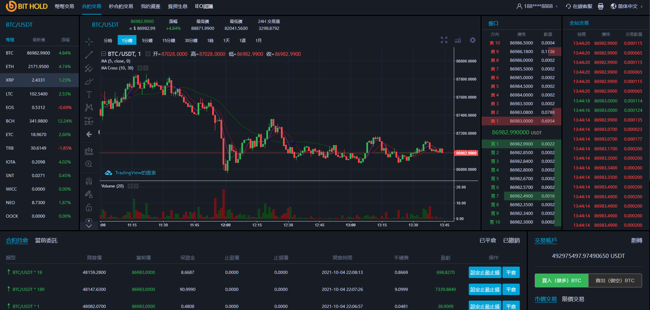The height and width of the screenshot is (310, 650).
Task: Collapse the BTC/USDT chart legend box
Action: pos(103,54)
